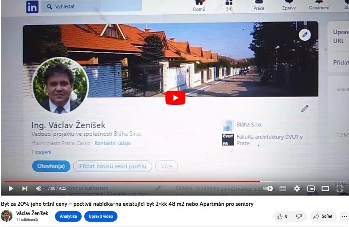Open the Václav Ženíšek channel name link
The height and width of the screenshot is (227, 349).
click(x=32, y=213)
